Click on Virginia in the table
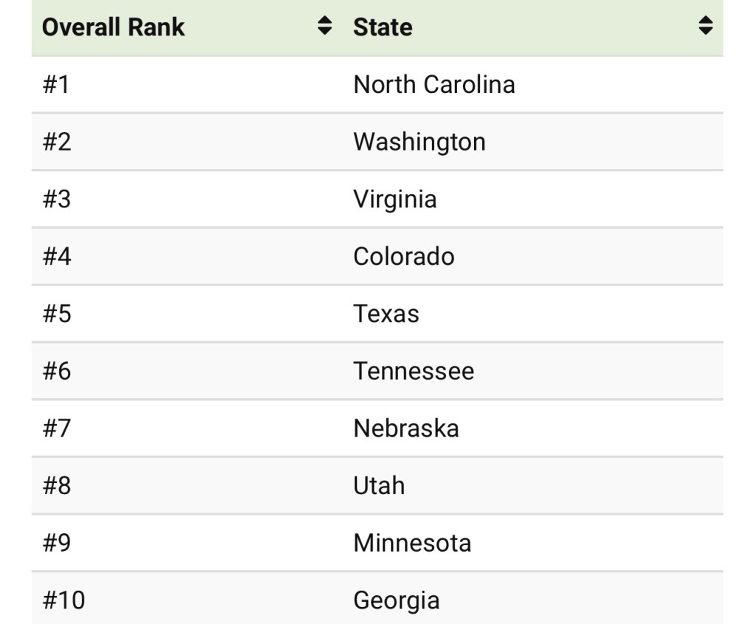 point(394,199)
